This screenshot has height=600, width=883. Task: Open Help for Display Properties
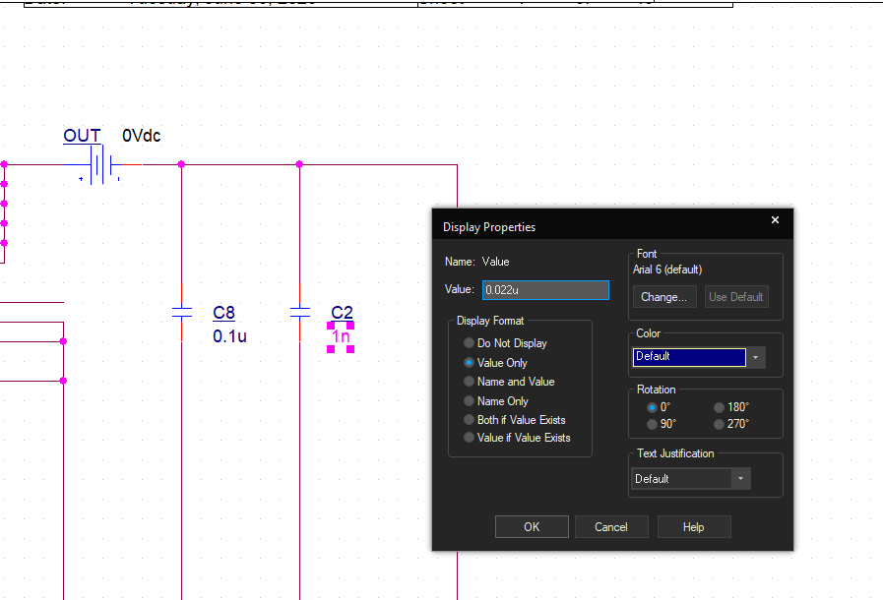click(694, 527)
